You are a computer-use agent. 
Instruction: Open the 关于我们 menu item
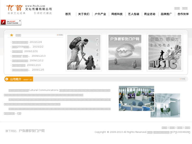pyautogui.click(x=84, y=14)
